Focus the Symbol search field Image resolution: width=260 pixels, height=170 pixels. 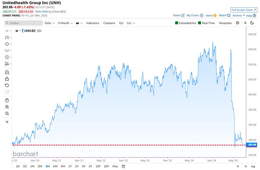click(x=24, y=23)
